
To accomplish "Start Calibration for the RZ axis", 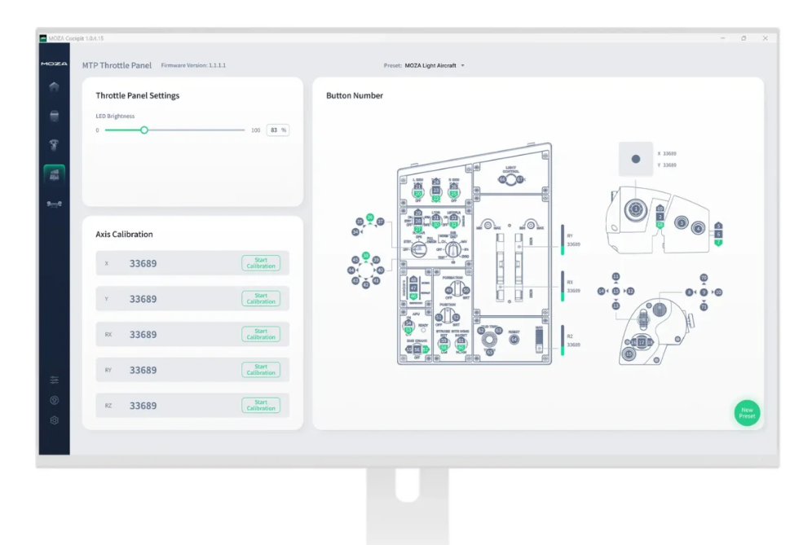I will point(261,405).
